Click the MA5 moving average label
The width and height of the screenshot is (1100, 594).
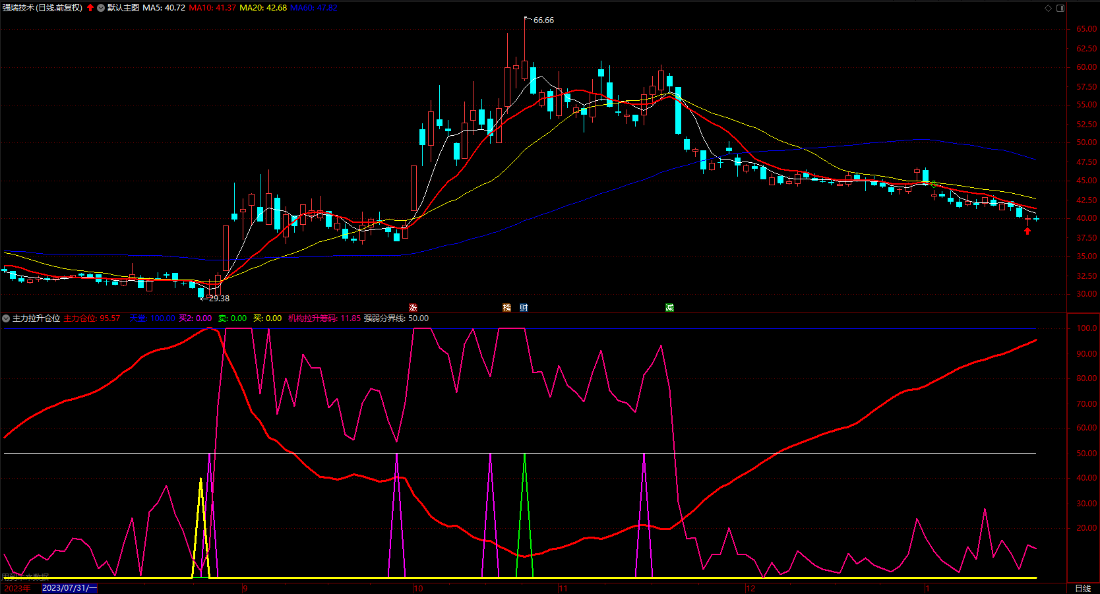click(164, 8)
